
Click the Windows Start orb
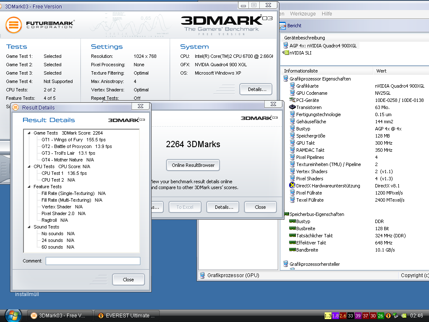[x=13, y=315]
